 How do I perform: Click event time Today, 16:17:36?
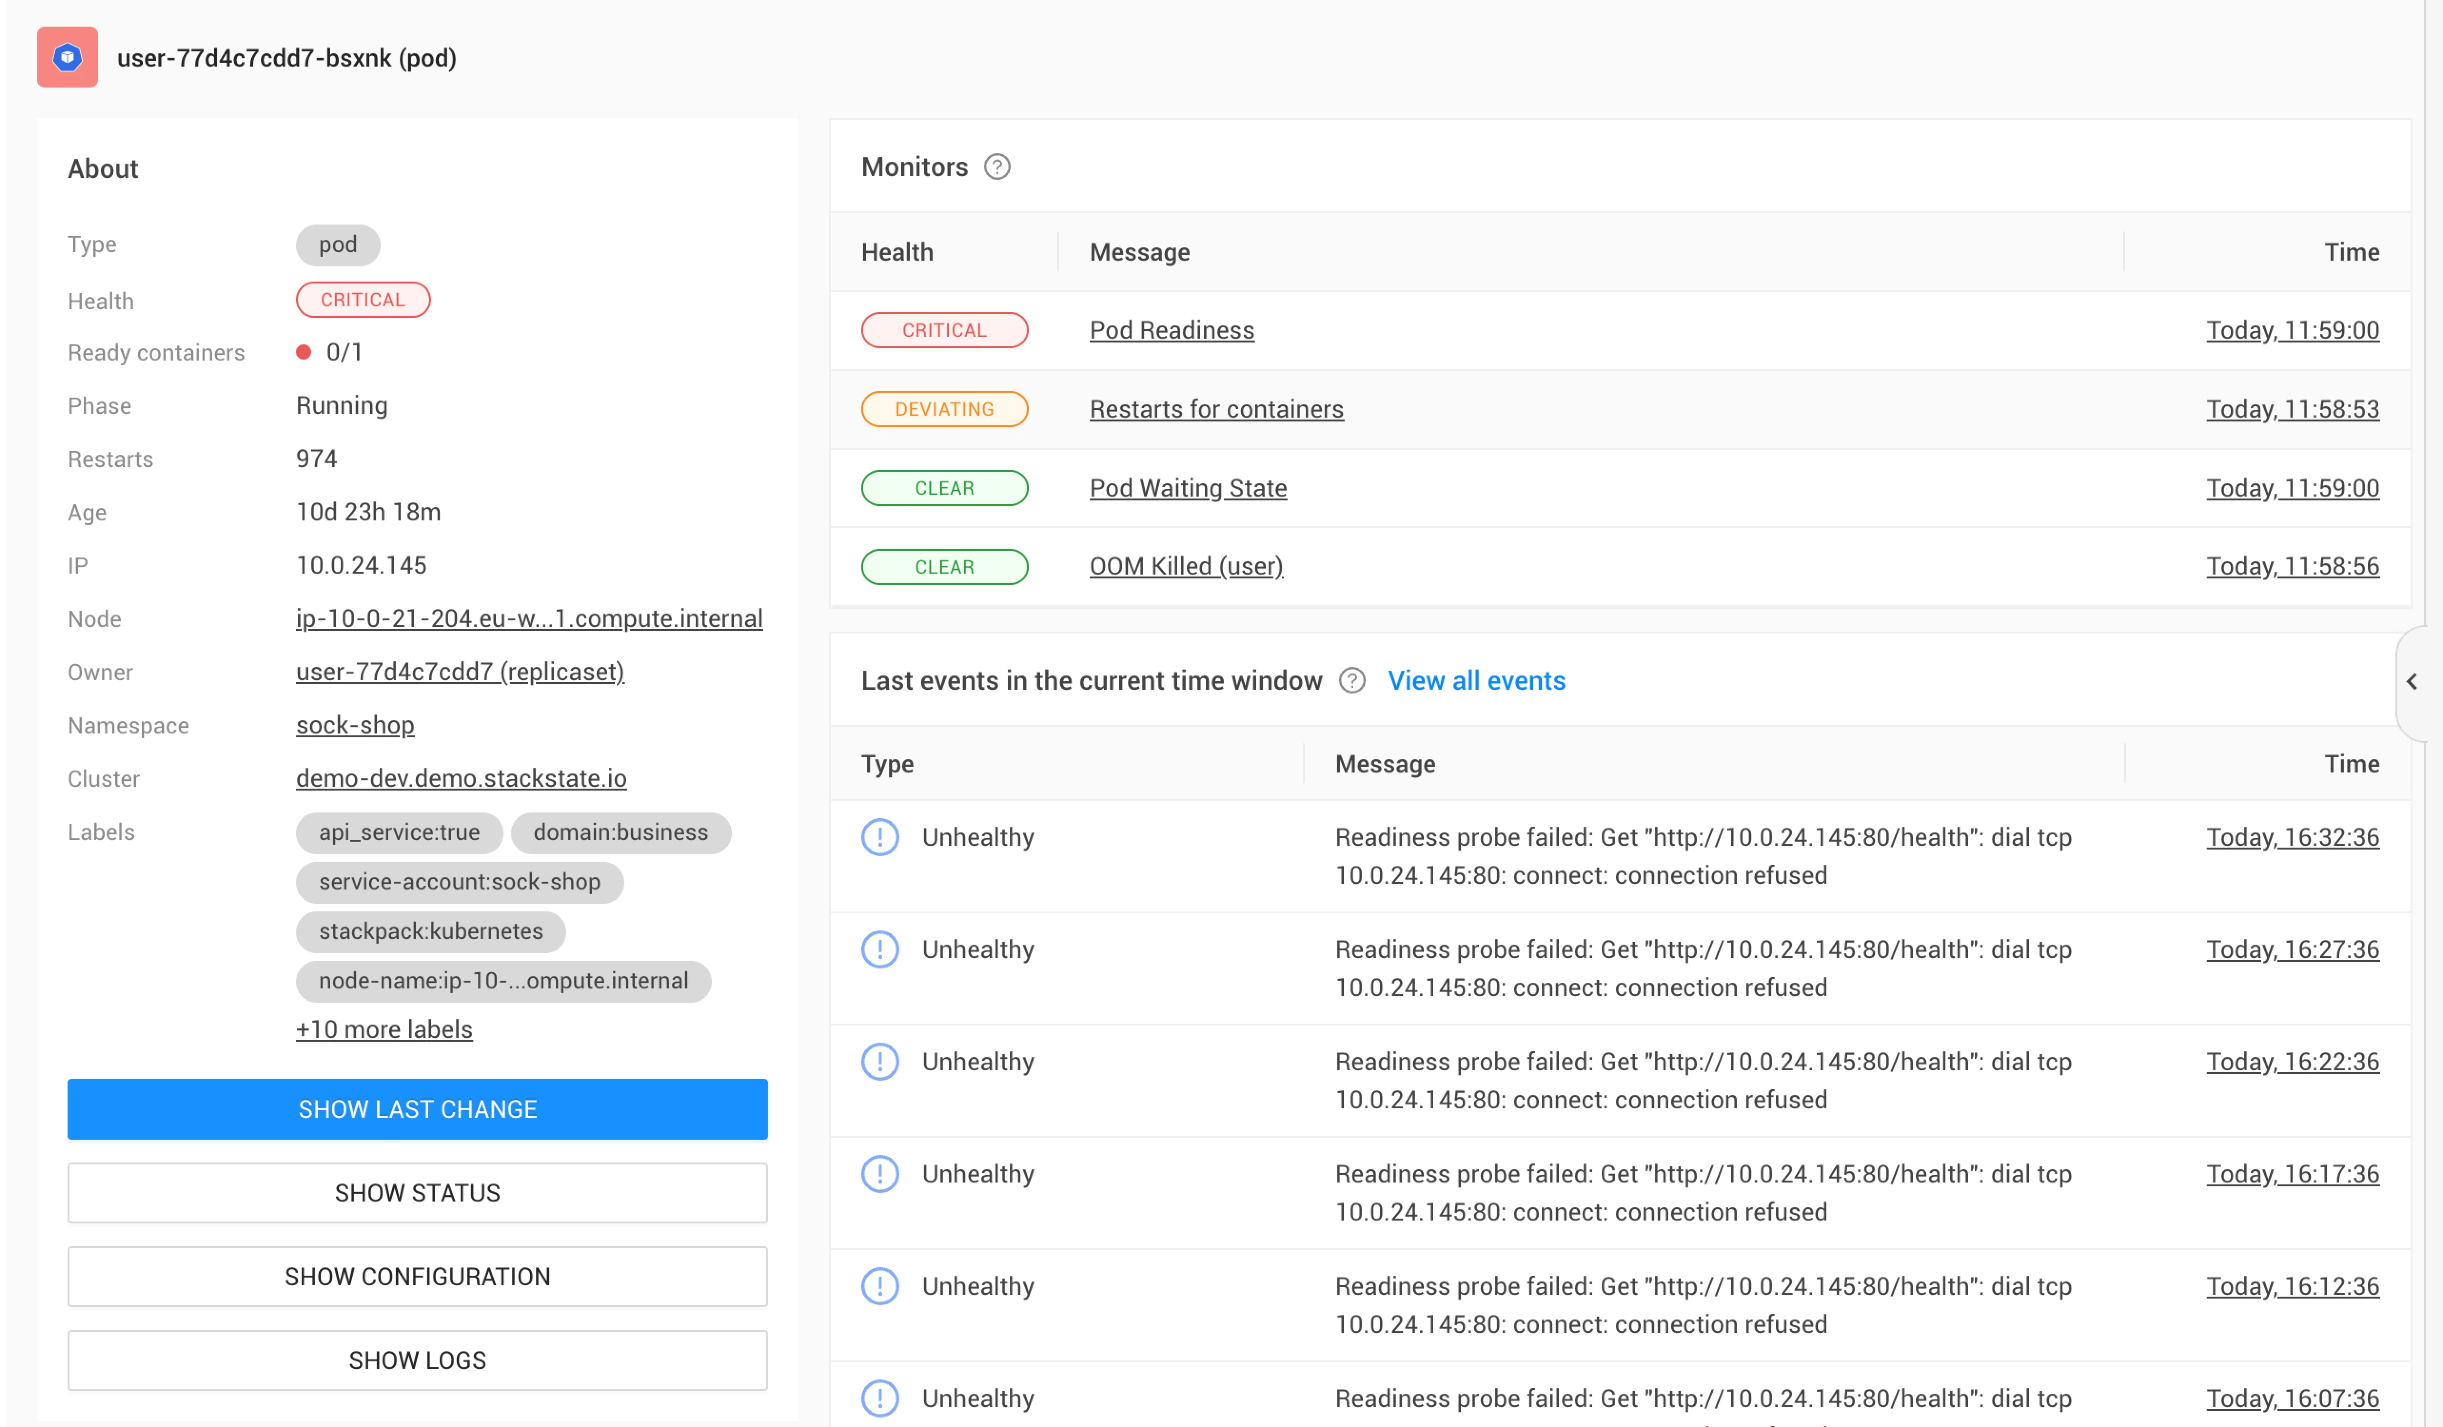[x=2293, y=1174]
